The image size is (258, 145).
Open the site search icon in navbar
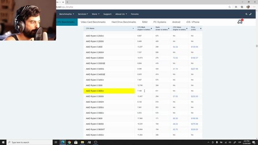tap(246, 14)
